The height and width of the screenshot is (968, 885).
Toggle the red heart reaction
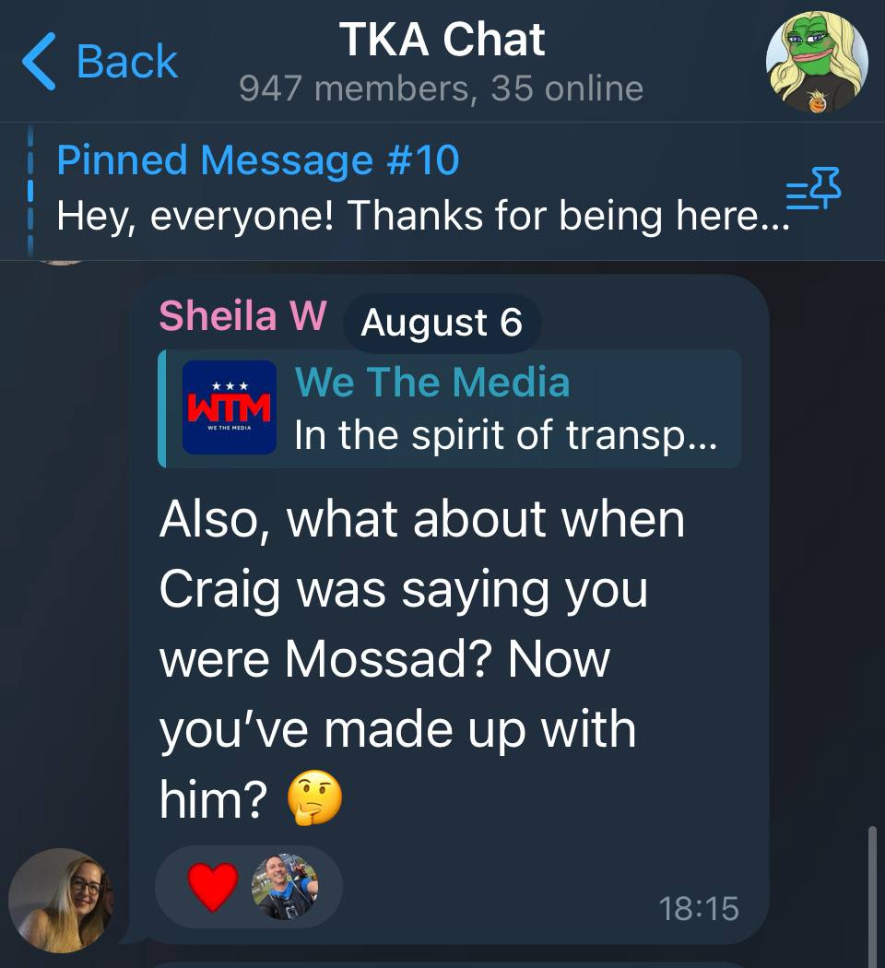[x=213, y=886]
